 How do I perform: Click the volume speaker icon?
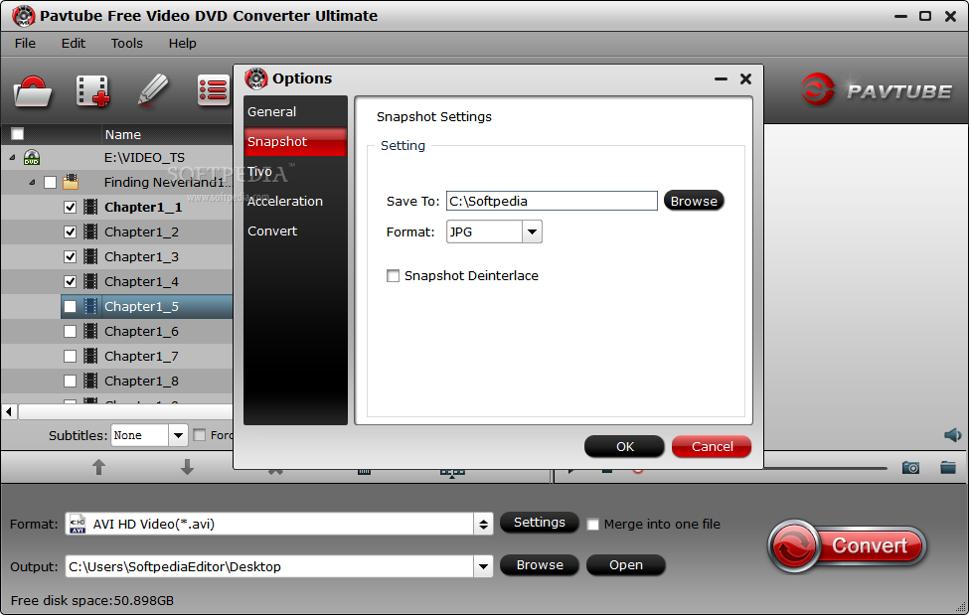[952, 435]
